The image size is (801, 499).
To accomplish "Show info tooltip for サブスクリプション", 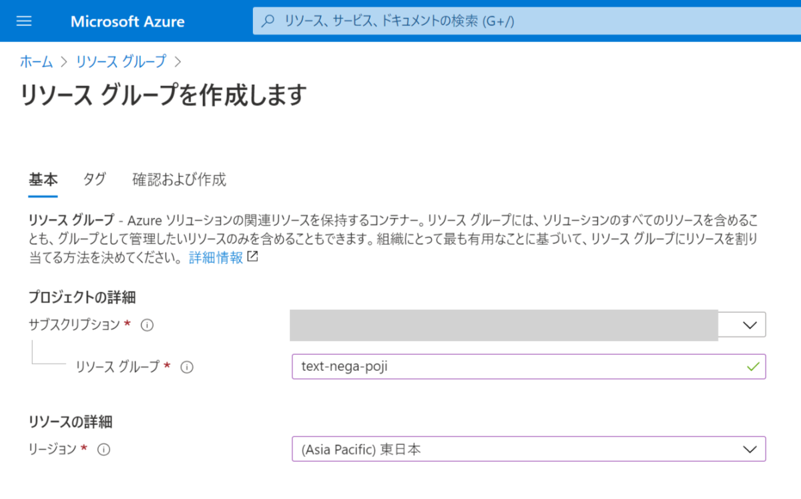I will pos(148,325).
